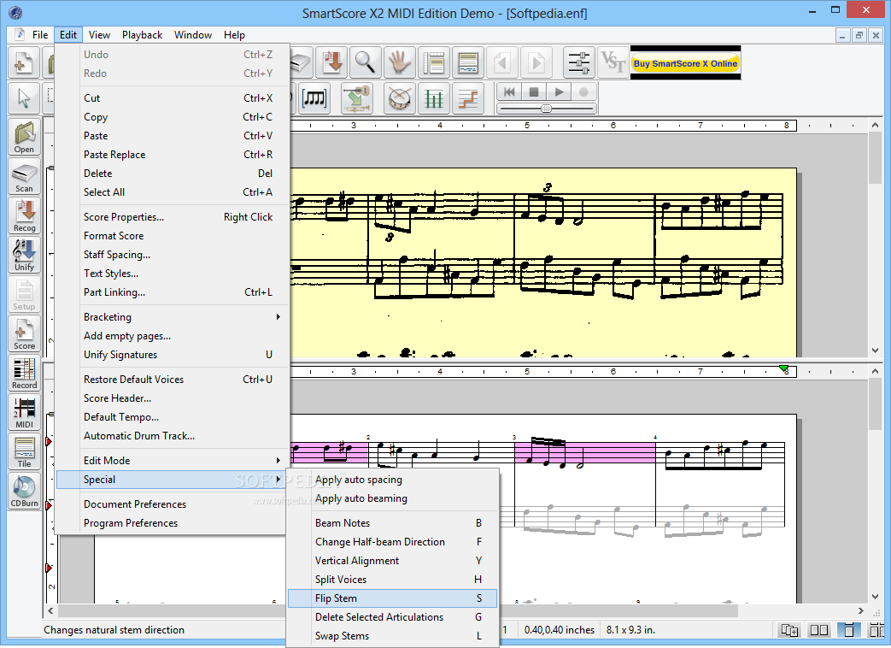Click the orange staircase toolbar icon
This screenshot has height=648, width=891.
pyautogui.click(x=467, y=97)
